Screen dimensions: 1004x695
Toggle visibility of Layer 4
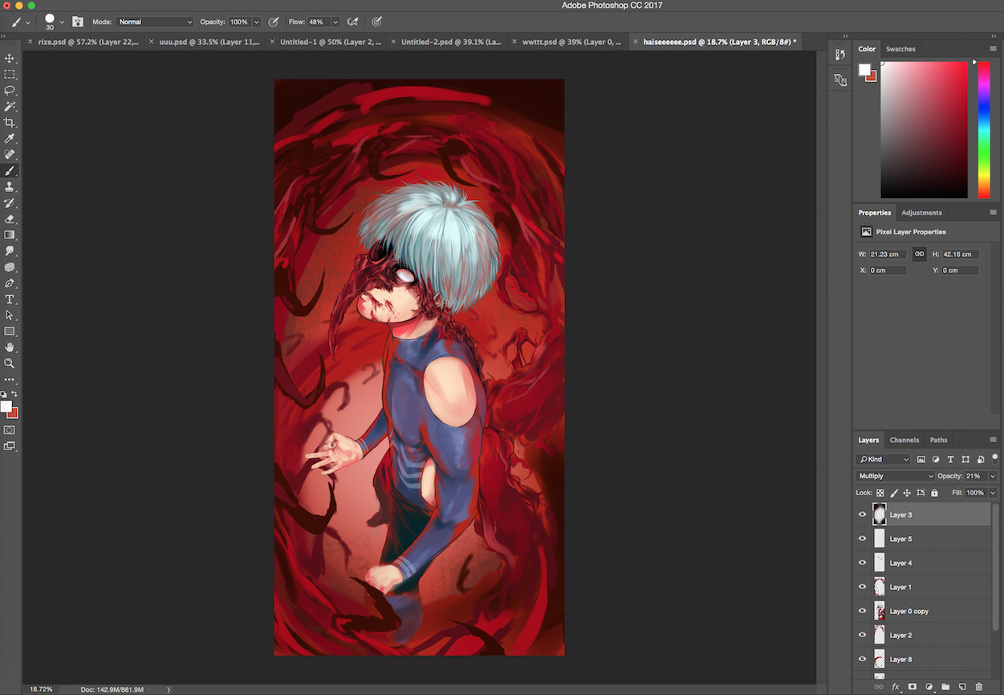point(863,563)
